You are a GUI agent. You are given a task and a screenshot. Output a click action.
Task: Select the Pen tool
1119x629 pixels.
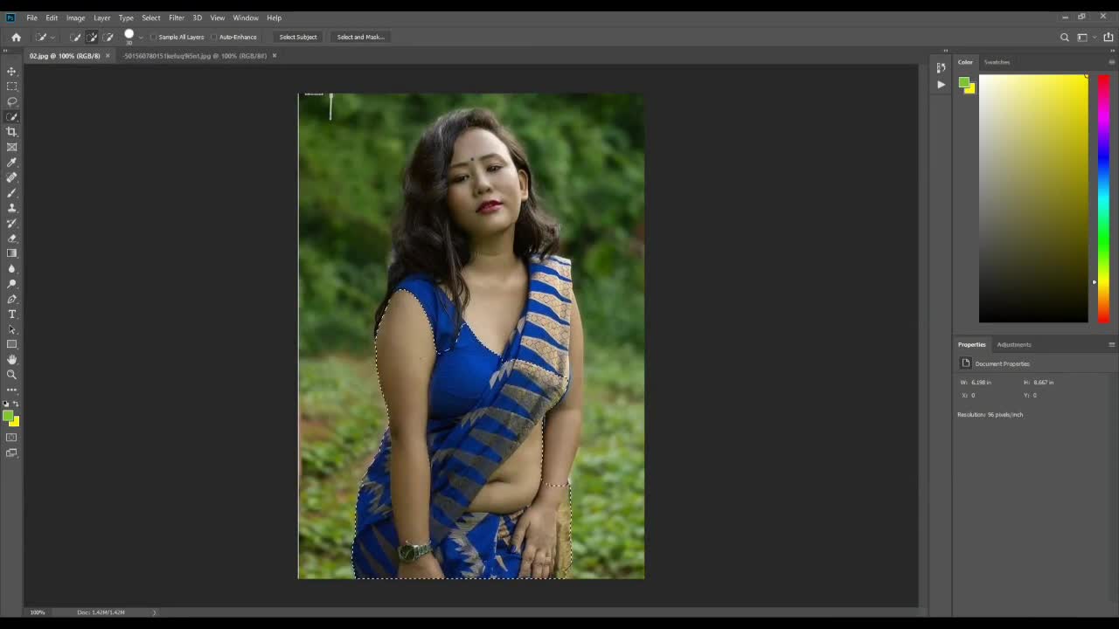pyautogui.click(x=11, y=299)
